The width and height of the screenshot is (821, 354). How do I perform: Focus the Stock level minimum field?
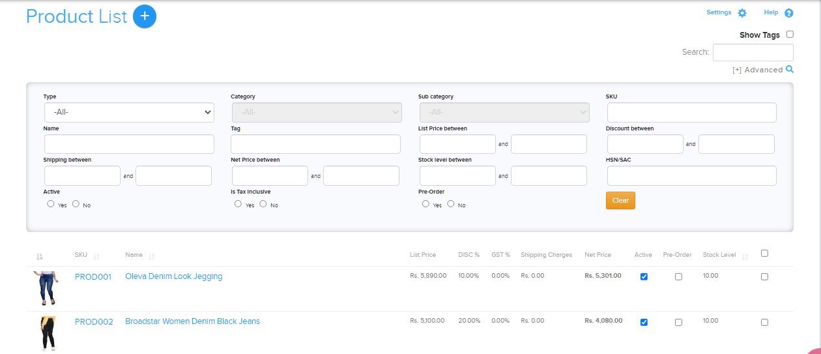click(457, 176)
